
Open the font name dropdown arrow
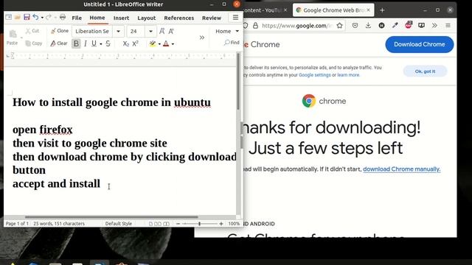click(118, 31)
